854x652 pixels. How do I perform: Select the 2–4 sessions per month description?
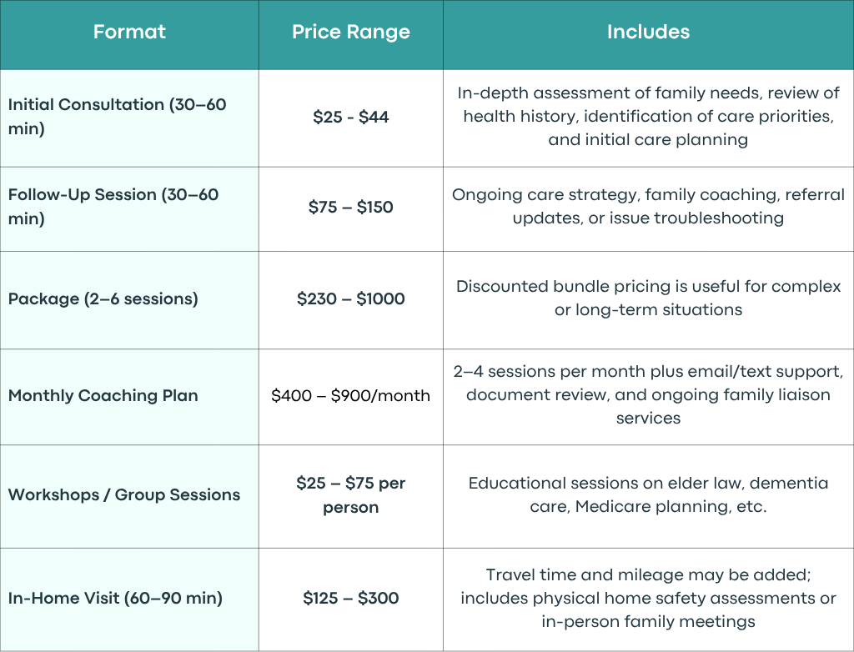(648, 396)
